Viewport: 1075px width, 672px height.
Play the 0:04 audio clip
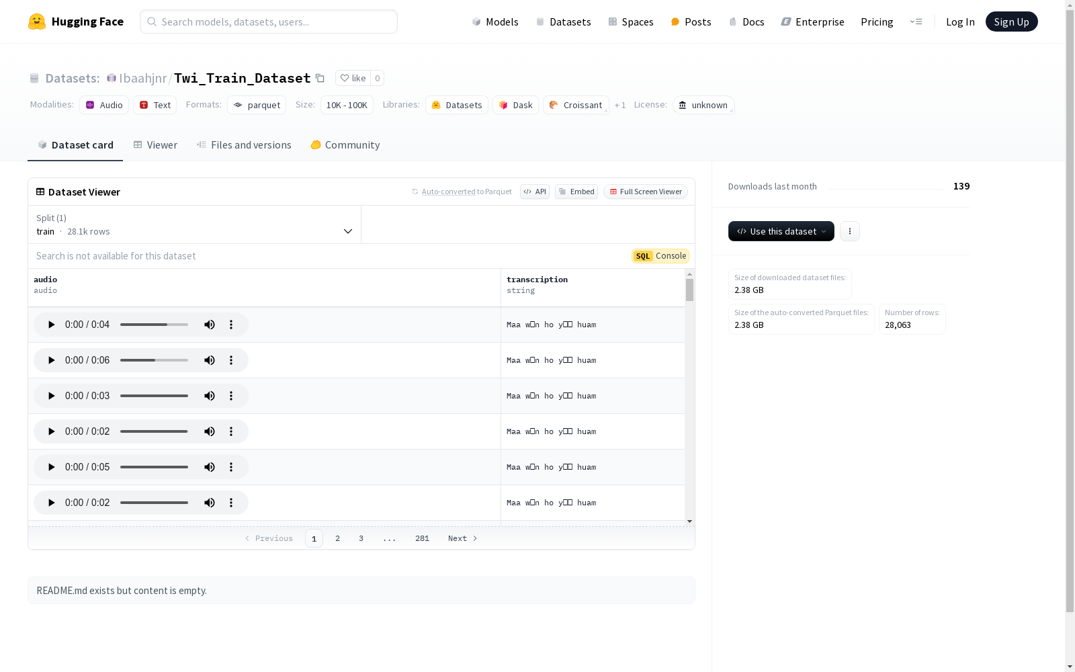click(x=51, y=325)
